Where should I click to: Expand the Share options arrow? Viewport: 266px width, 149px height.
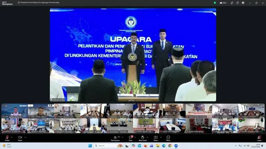click(161, 137)
